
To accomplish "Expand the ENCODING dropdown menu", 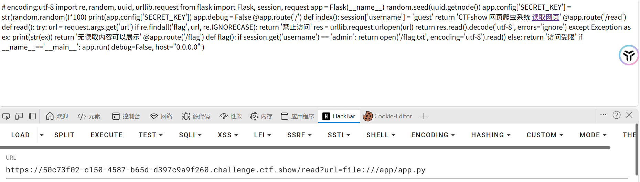I will pyautogui.click(x=433, y=135).
